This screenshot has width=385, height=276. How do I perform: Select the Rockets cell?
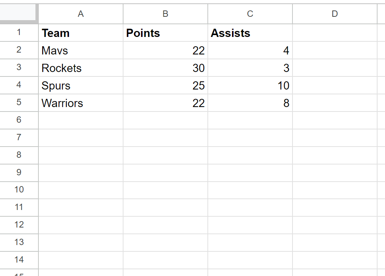(x=81, y=68)
